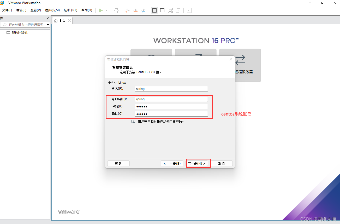Open the 选项卡(T) menu
Viewport: 340px width, 224px height.
70,10
